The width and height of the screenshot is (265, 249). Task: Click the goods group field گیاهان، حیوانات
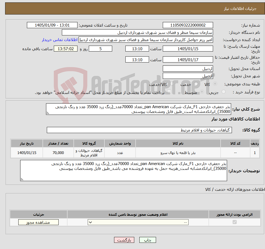(139, 130)
